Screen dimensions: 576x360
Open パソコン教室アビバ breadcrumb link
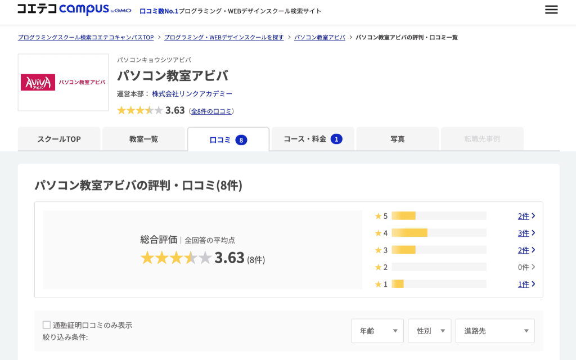pos(319,38)
